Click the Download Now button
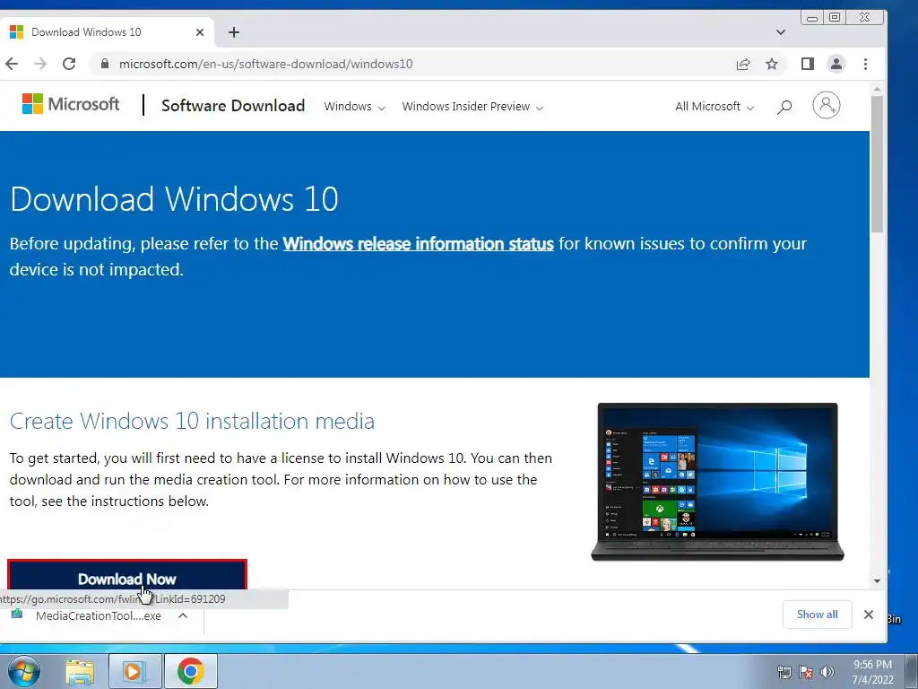This screenshot has height=689, width=918. point(127,575)
